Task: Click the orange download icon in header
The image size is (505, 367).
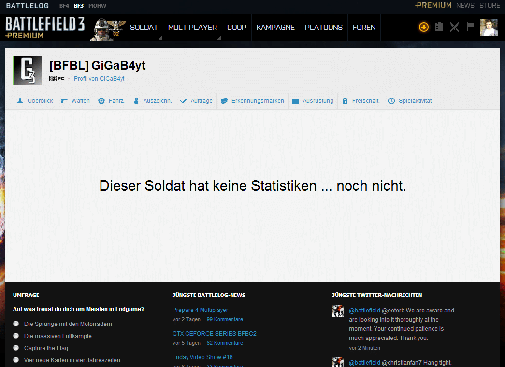Action: point(423,27)
